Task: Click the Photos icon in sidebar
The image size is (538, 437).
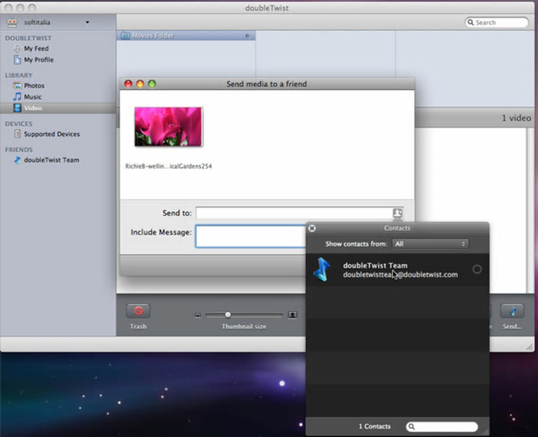Action: (17, 85)
